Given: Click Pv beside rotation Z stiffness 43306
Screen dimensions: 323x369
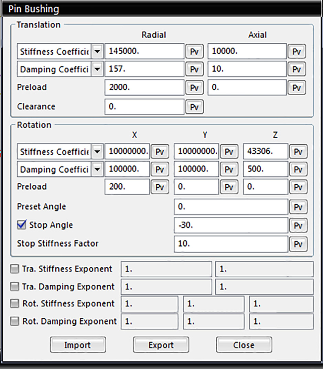Looking at the screenshot, I should pyautogui.click(x=298, y=152).
